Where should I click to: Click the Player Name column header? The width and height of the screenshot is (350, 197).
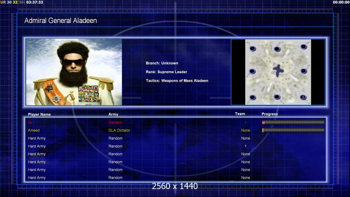(x=39, y=115)
